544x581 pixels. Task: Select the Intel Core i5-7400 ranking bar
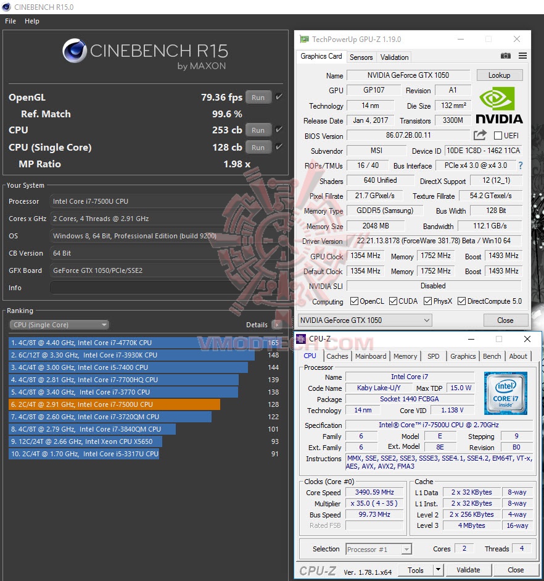tap(128, 367)
